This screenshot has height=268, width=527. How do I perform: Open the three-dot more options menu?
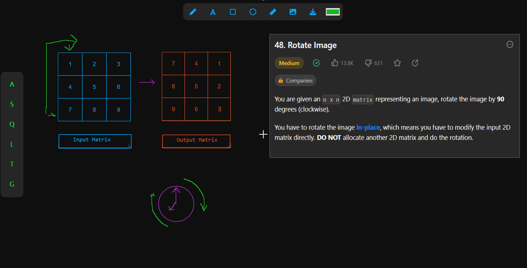(x=510, y=44)
